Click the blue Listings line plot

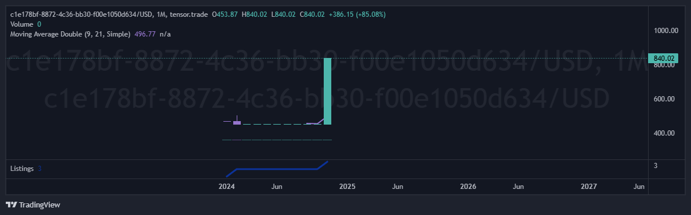277,169
